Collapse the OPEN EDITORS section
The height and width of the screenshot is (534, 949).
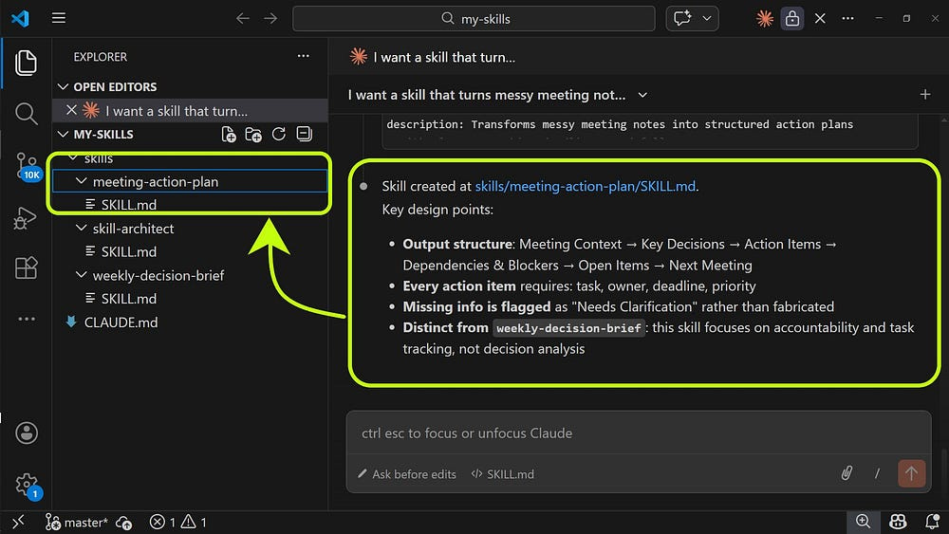click(63, 87)
